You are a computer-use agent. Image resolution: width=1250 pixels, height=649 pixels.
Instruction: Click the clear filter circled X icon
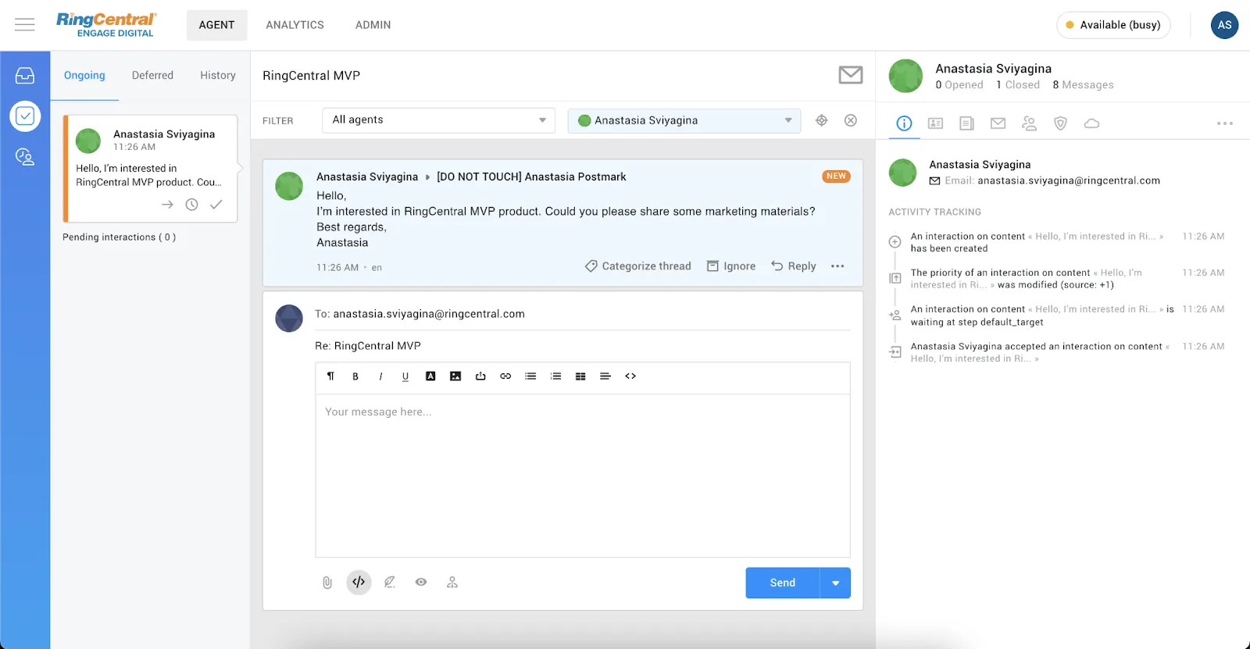point(851,120)
